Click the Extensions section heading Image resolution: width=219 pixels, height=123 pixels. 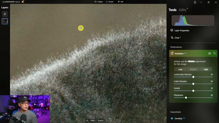(176, 47)
